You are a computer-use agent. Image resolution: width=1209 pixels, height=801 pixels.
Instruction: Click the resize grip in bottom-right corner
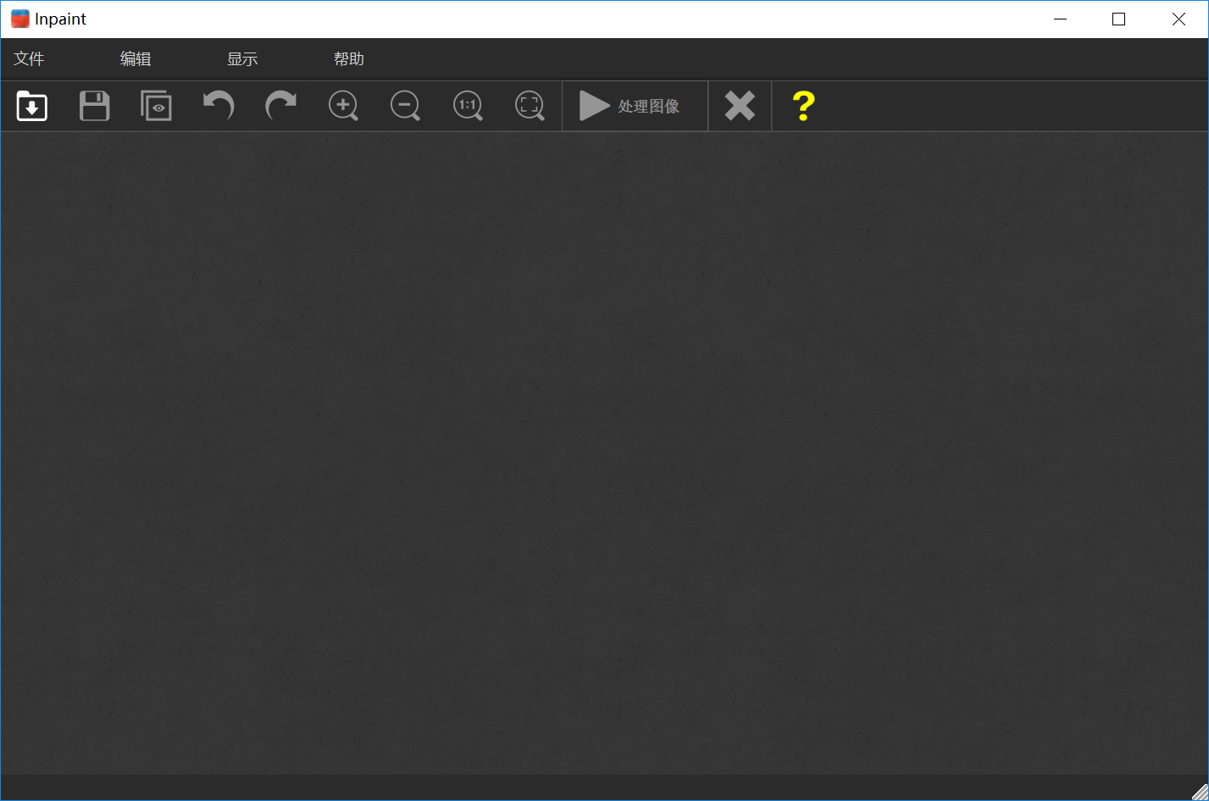[x=1199, y=791]
